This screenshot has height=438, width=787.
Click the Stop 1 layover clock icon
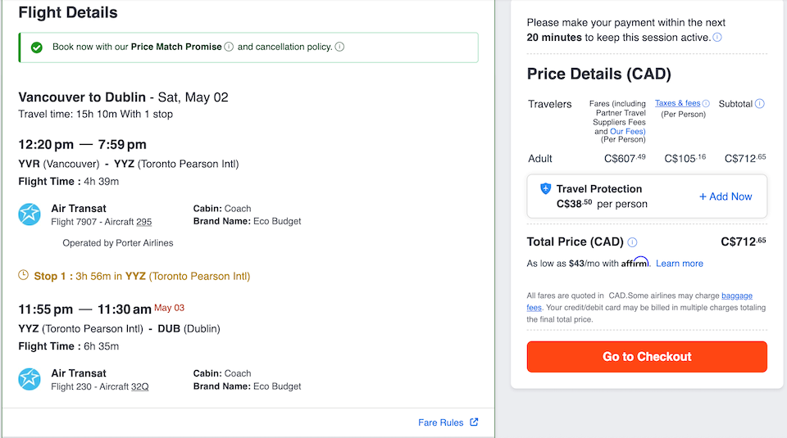24,276
